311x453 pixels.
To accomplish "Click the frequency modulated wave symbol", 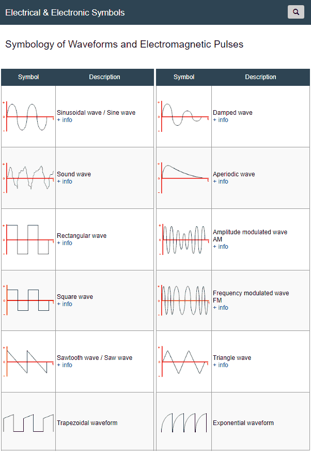I will tap(184, 300).
